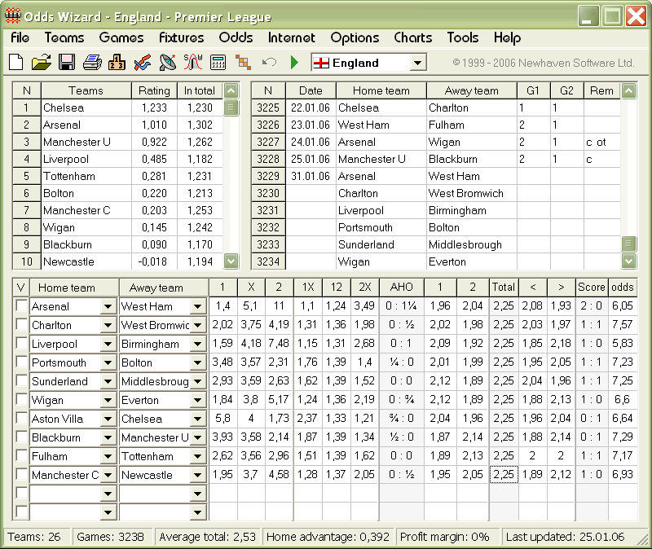Select the Total cell in Manchester C row
The image size is (652, 549).
click(x=504, y=474)
